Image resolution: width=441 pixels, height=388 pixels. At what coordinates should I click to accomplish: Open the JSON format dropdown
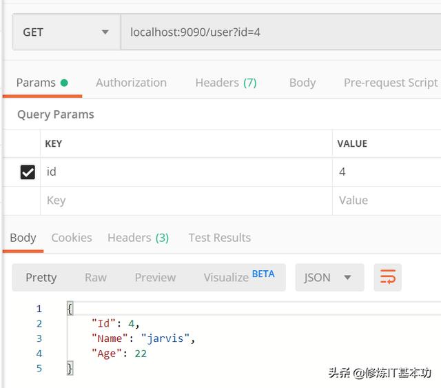pyautogui.click(x=329, y=278)
